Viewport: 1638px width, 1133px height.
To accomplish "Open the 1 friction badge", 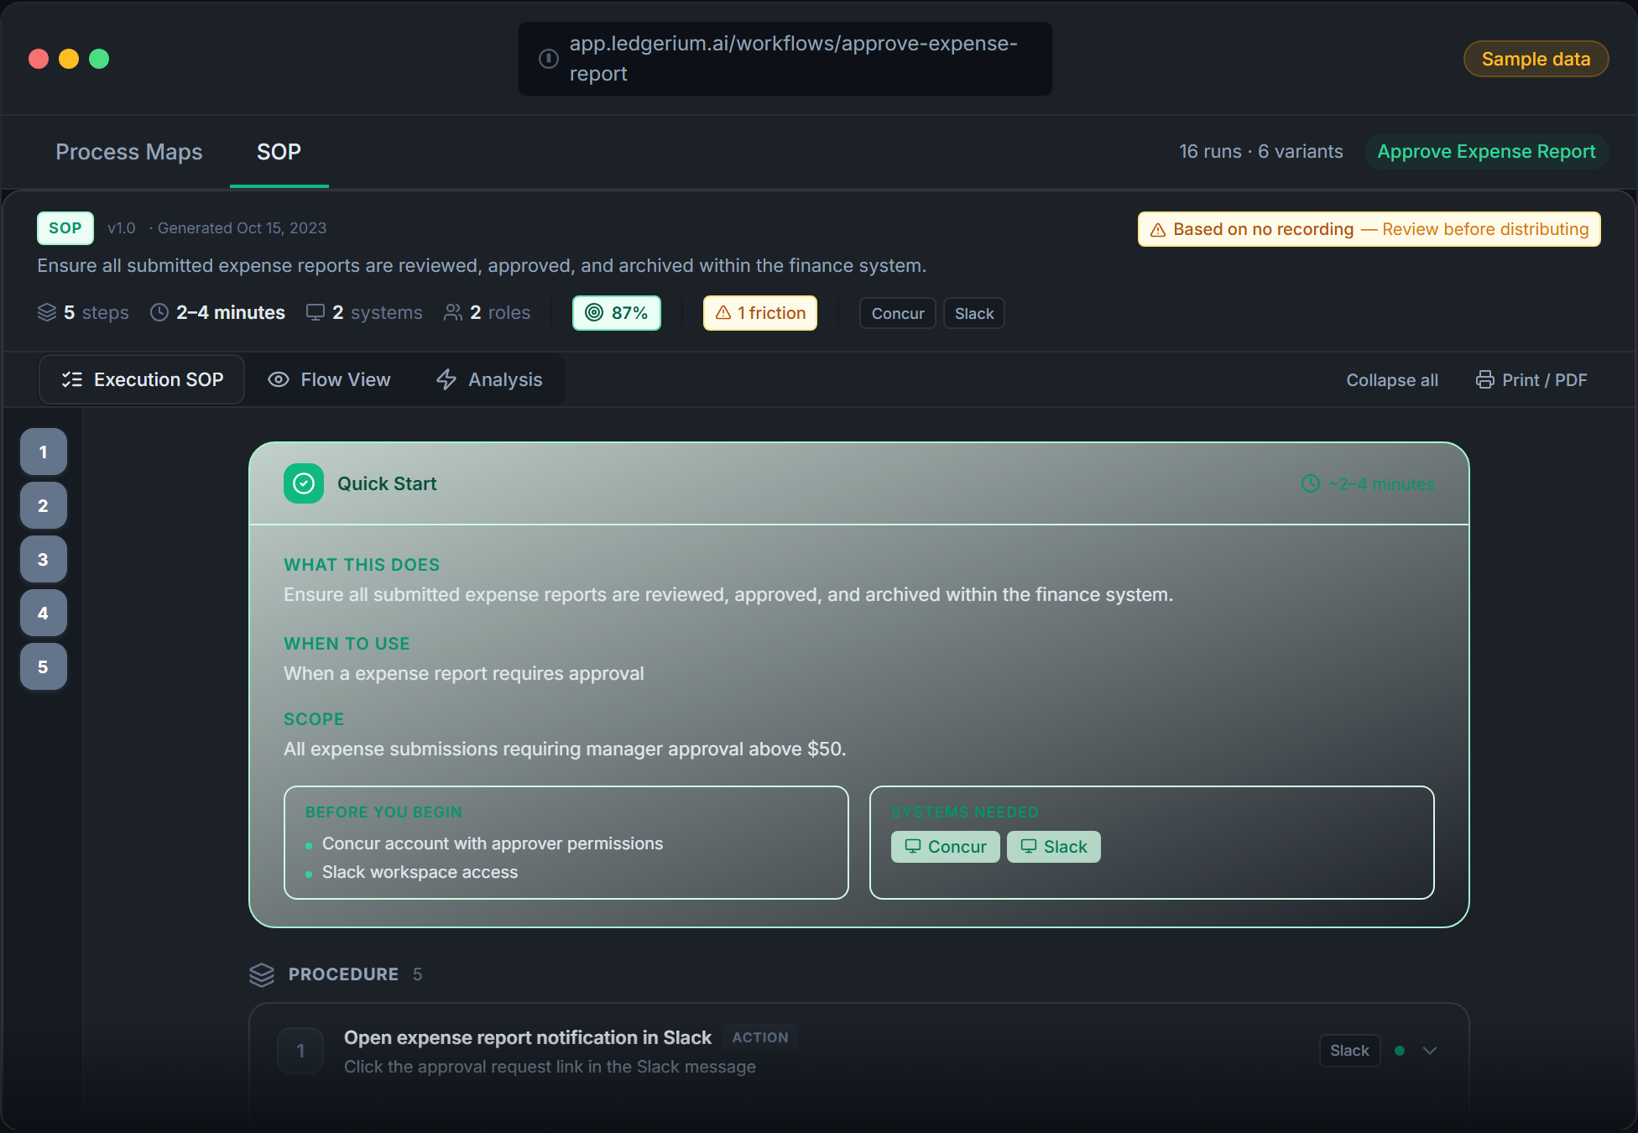I will 760,313.
